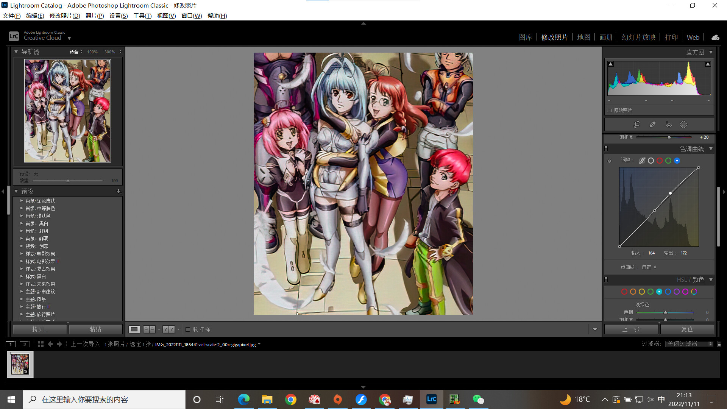Open the 修改照片(D) menu
The image size is (727, 409).
[65, 16]
